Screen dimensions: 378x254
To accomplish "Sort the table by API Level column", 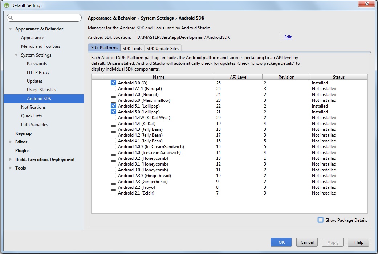I will pos(238,77).
